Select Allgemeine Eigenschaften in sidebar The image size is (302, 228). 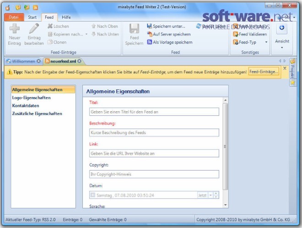coord(43,90)
